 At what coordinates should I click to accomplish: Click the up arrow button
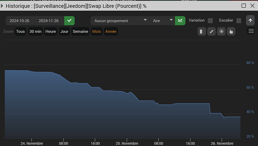pos(250,20)
